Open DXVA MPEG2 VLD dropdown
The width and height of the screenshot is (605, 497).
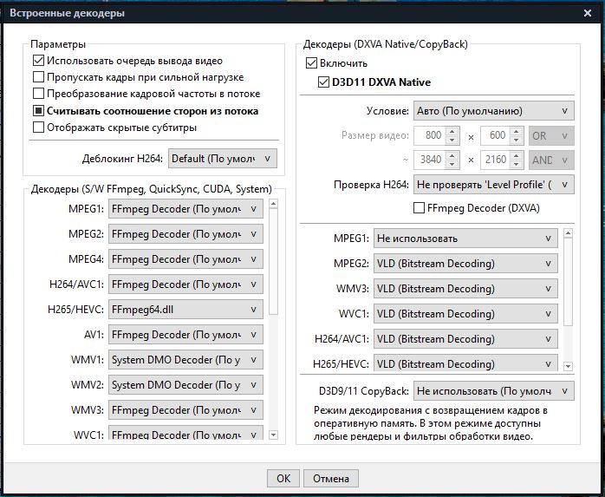click(465, 264)
